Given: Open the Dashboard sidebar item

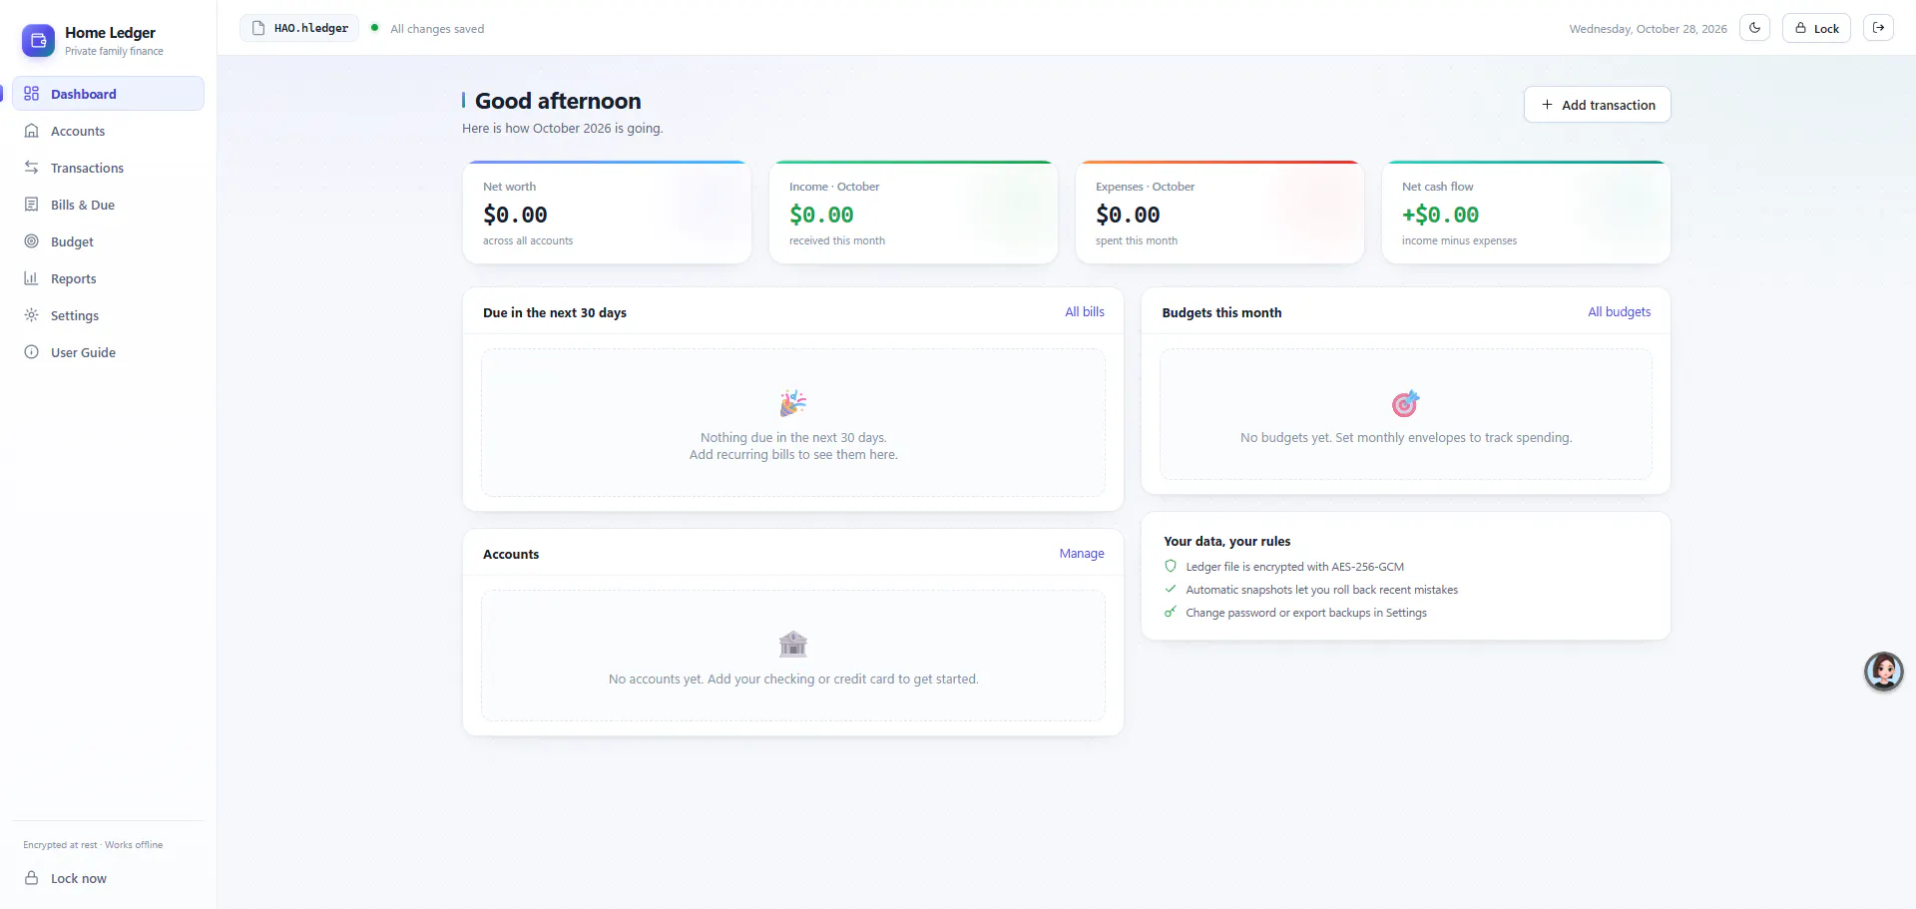Looking at the screenshot, I should [x=108, y=94].
